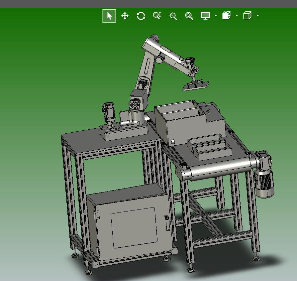Click the zoom to fit icon
The height and width of the screenshot is (281, 297).
coord(189,16)
